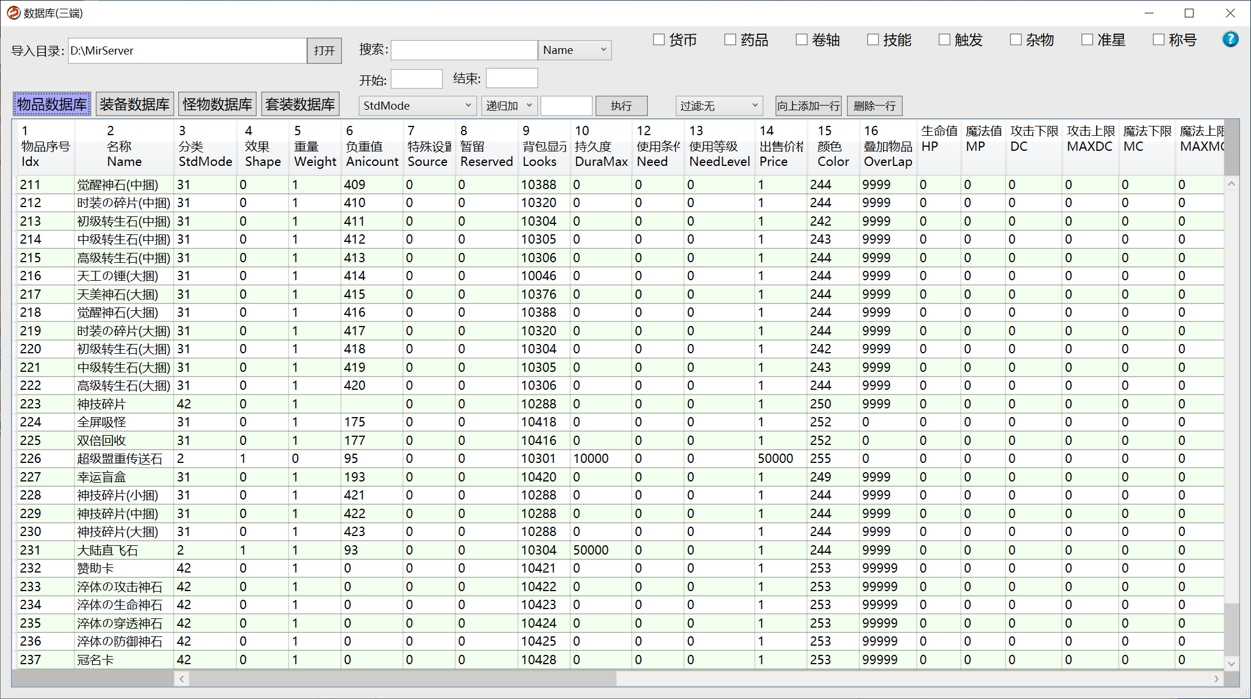Select the 大陆直飞石 name cell
Screen dimensions: 1251x699
[124, 550]
